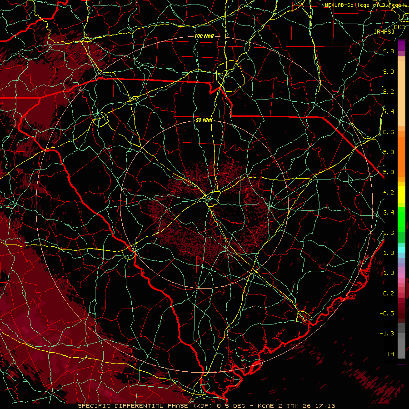
Task: Click the Specific Differential Phase (KDP) title text
Action: point(146,406)
